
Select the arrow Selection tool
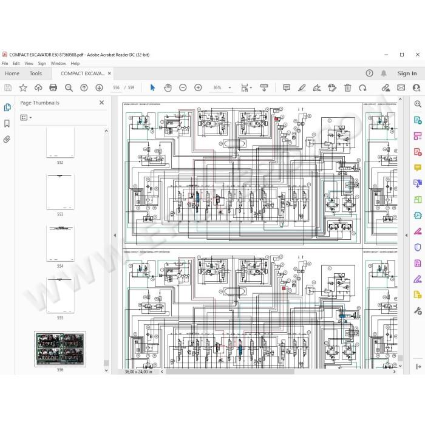[152, 87]
